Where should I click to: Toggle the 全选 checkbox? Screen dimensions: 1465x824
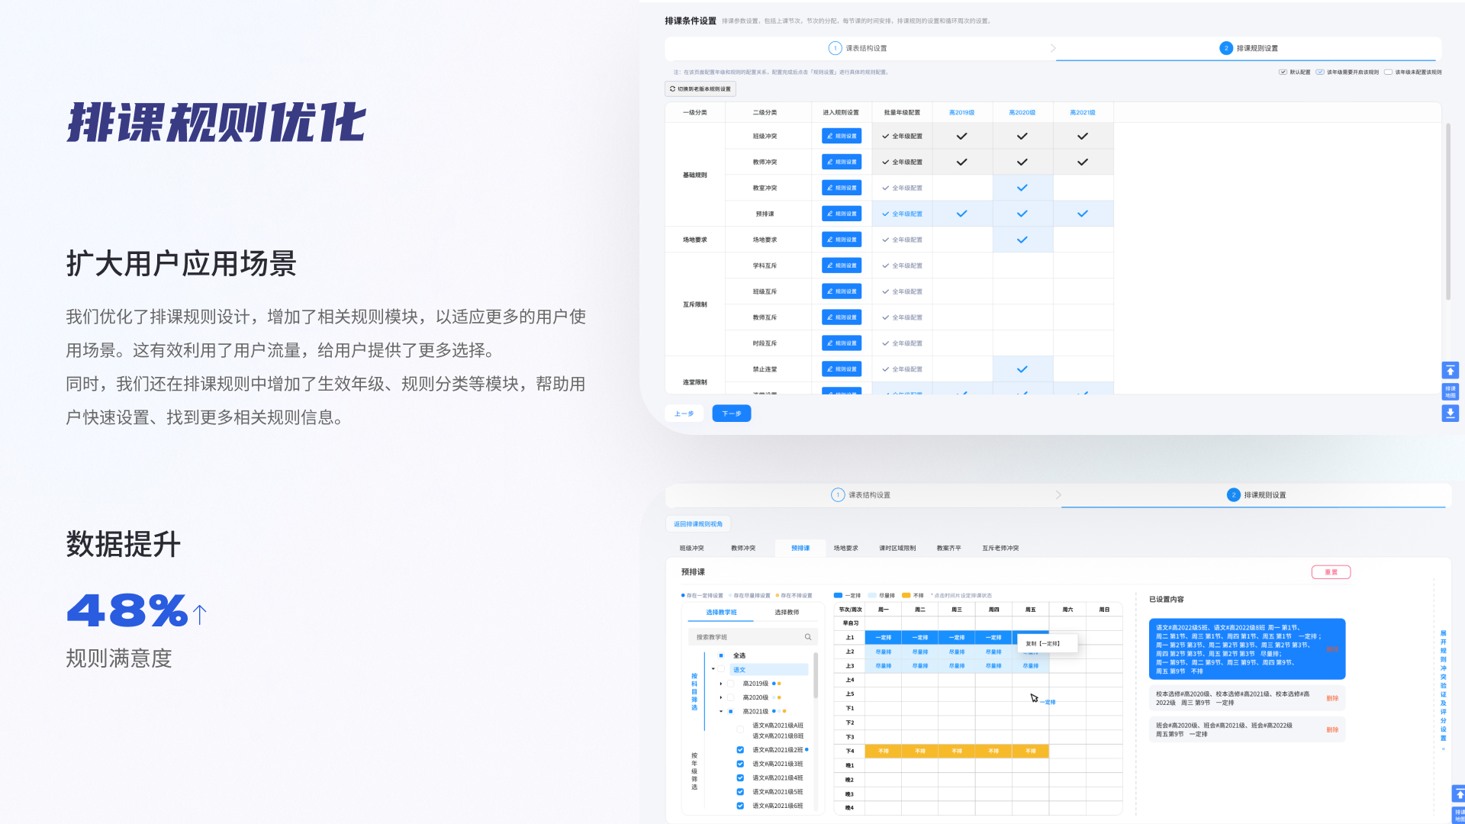pos(721,655)
